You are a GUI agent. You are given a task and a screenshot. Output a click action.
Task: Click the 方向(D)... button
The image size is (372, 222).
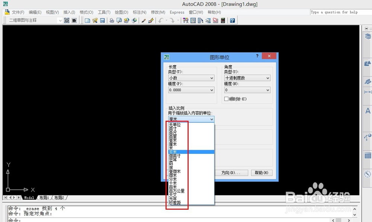click(x=231, y=172)
